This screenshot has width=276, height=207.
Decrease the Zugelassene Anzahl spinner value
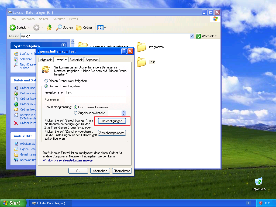(x=123, y=114)
